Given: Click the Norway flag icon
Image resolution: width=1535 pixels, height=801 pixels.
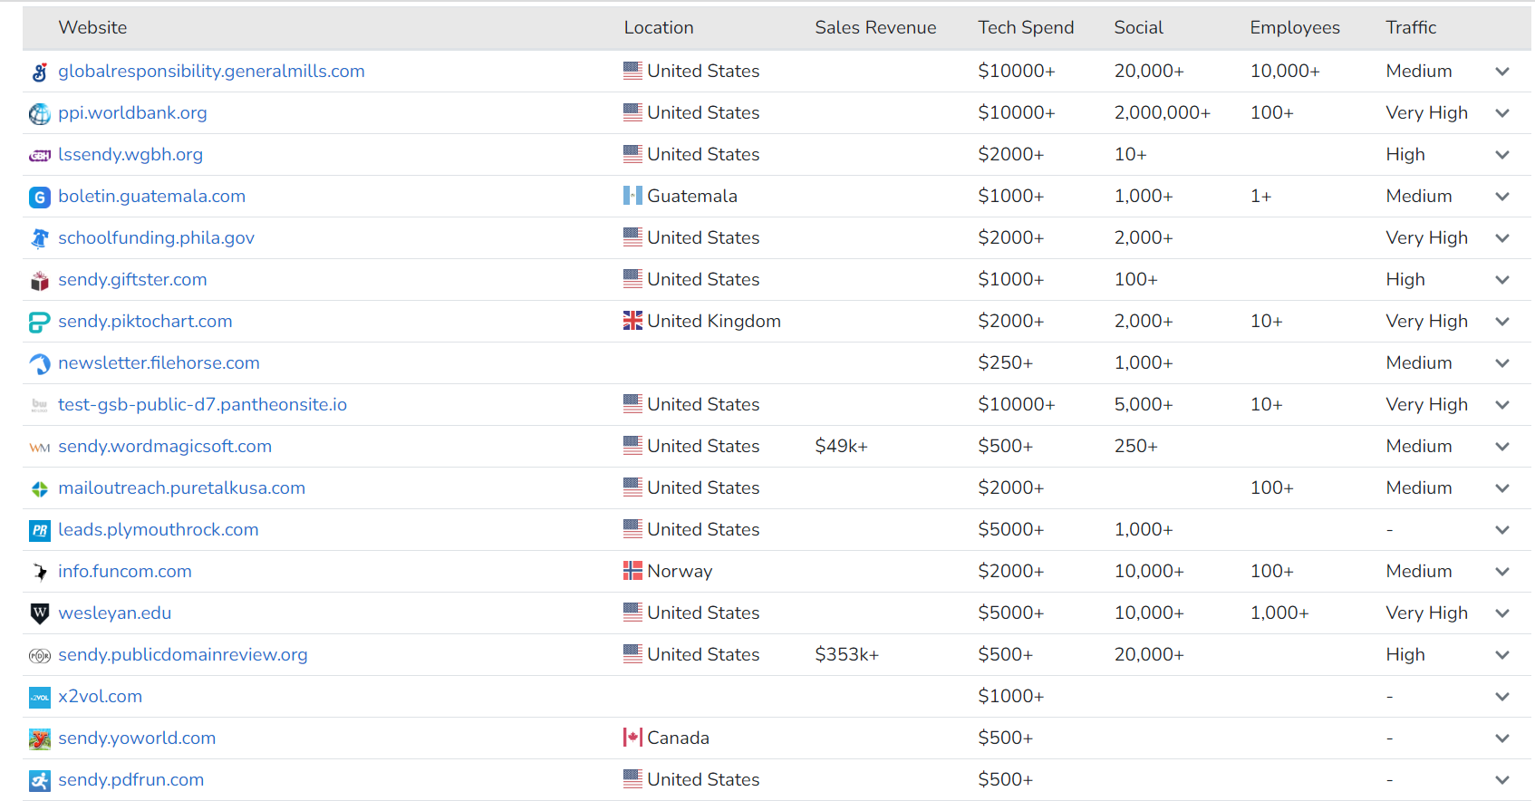Looking at the screenshot, I should pyautogui.click(x=632, y=571).
